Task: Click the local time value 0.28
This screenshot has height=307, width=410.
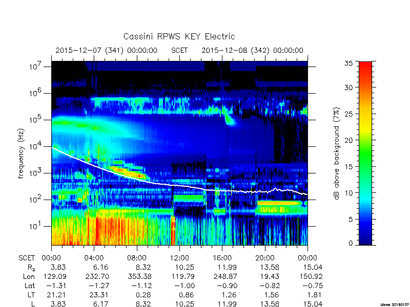Action: click(x=143, y=295)
